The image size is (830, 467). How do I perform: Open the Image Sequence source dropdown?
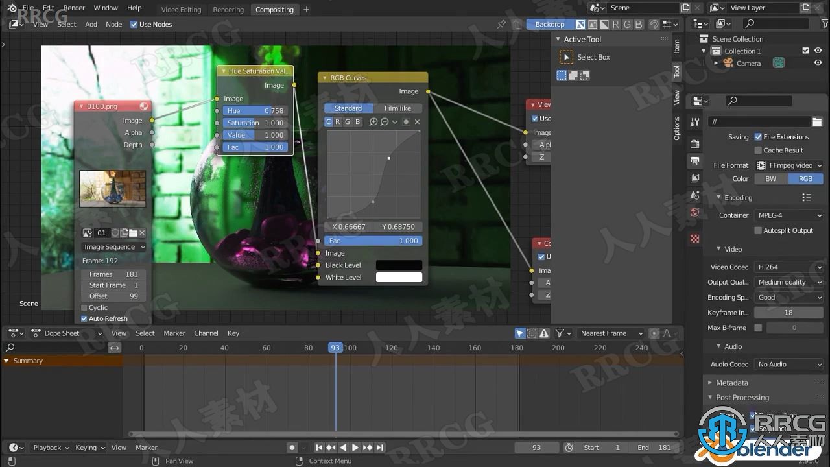114,247
